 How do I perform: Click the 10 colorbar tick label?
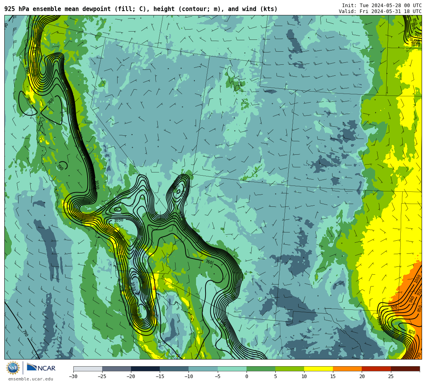[x=304, y=377]
